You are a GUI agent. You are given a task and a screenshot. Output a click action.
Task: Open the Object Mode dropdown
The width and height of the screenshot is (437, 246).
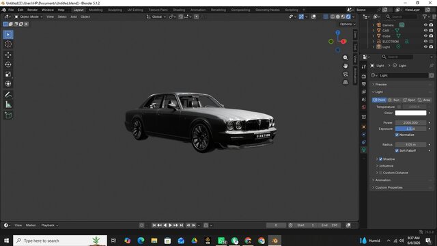(x=29, y=16)
